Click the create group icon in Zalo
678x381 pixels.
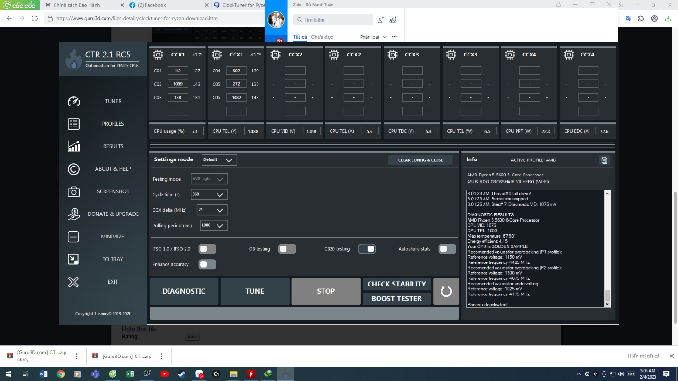coord(393,20)
